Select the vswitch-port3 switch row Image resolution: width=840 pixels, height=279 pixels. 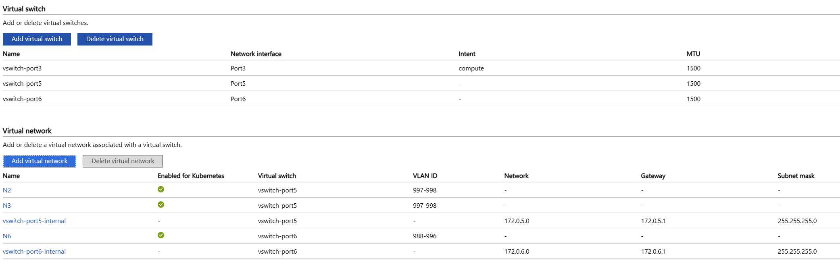(22, 68)
